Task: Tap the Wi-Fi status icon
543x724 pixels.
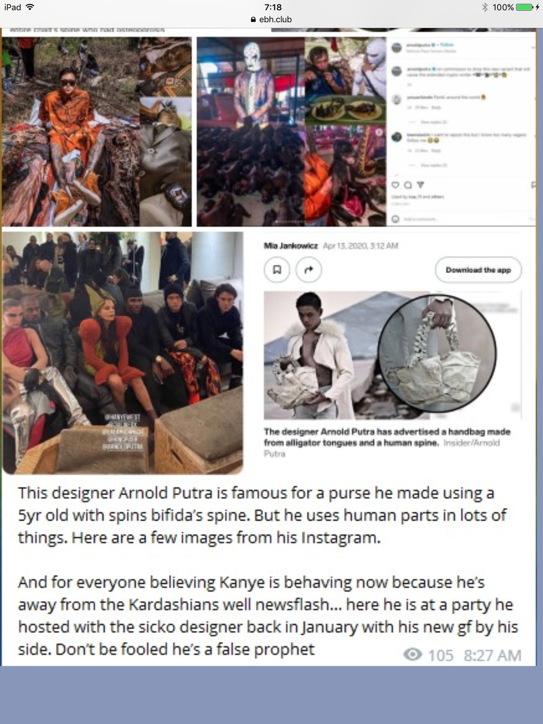Action: pos(30,7)
